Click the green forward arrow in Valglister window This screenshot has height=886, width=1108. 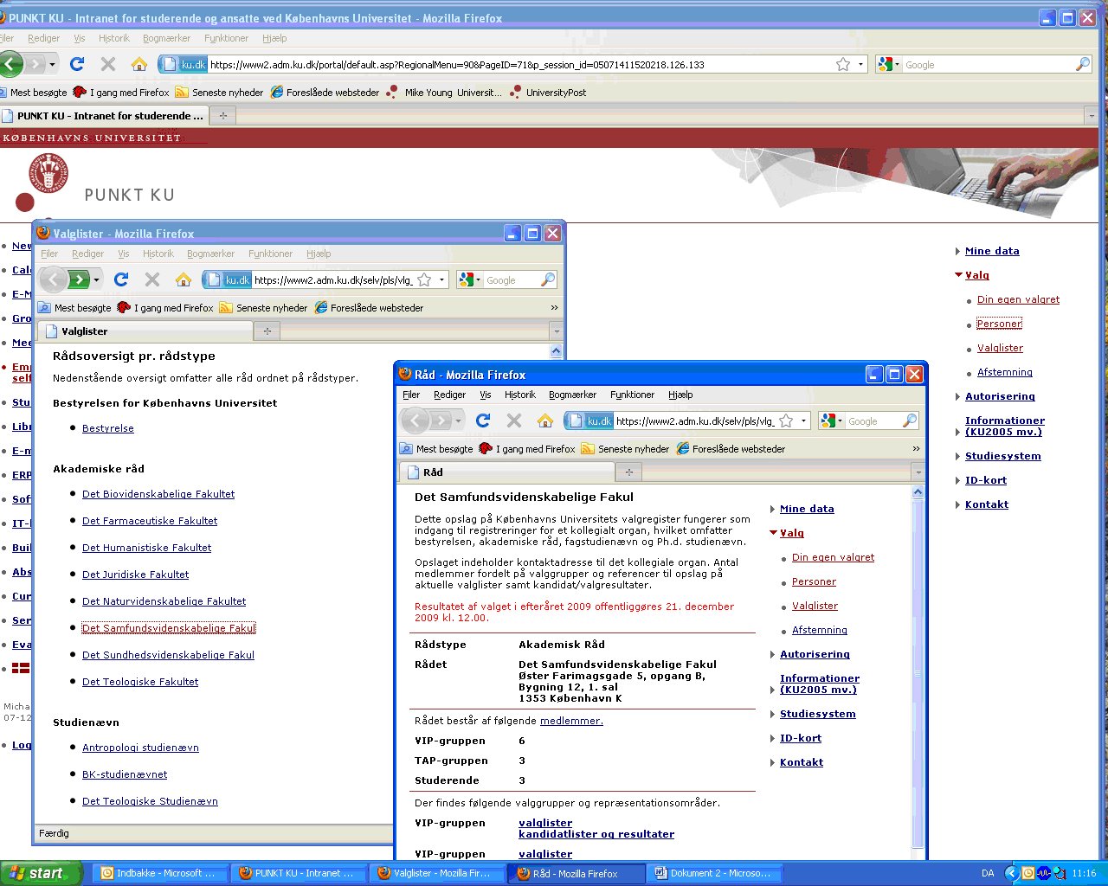click(x=79, y=279)
